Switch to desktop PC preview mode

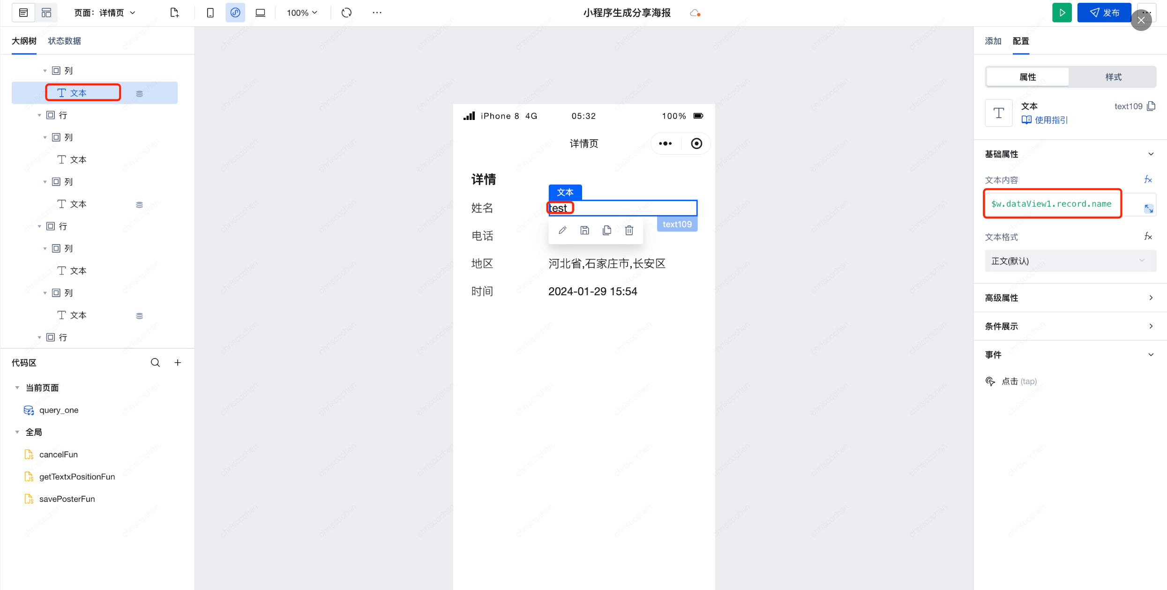[260, 13]
